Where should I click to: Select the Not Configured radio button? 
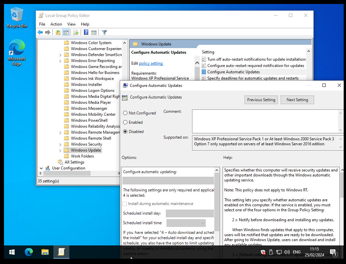click(x=125, y=113)
